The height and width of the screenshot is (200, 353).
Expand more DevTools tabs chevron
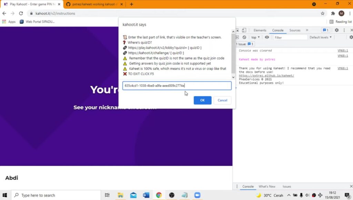(x=307, y=30)
